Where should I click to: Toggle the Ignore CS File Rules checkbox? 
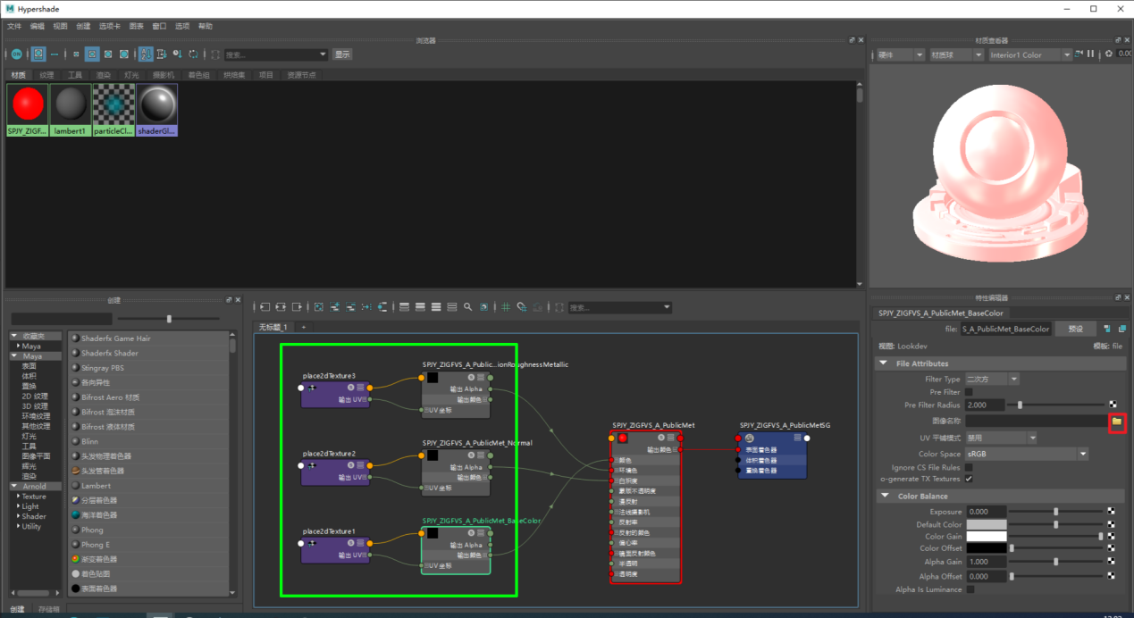pos(969,467)
